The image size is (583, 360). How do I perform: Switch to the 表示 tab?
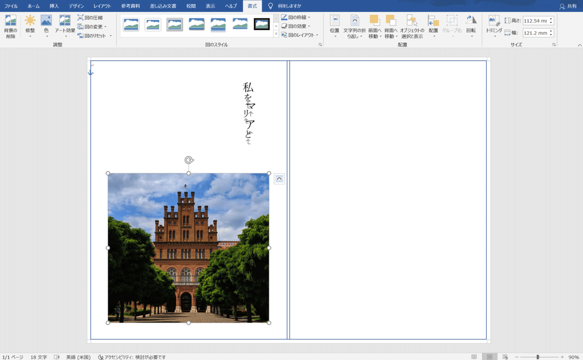click(210, 6)
